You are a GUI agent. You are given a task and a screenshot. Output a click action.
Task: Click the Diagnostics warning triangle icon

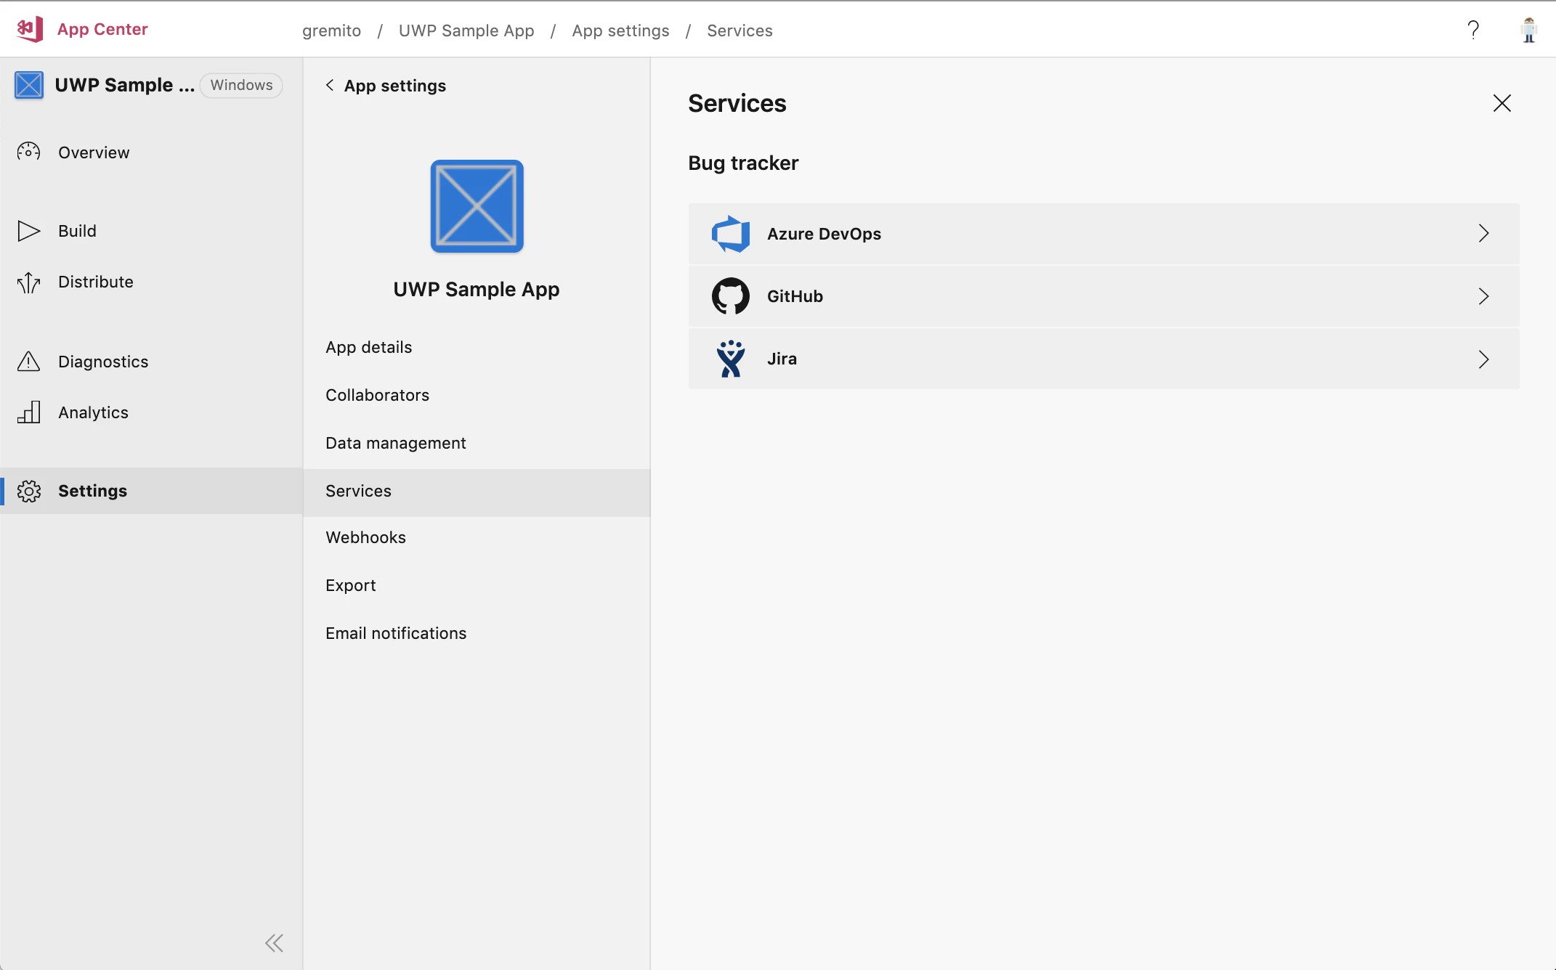(28, 361)
